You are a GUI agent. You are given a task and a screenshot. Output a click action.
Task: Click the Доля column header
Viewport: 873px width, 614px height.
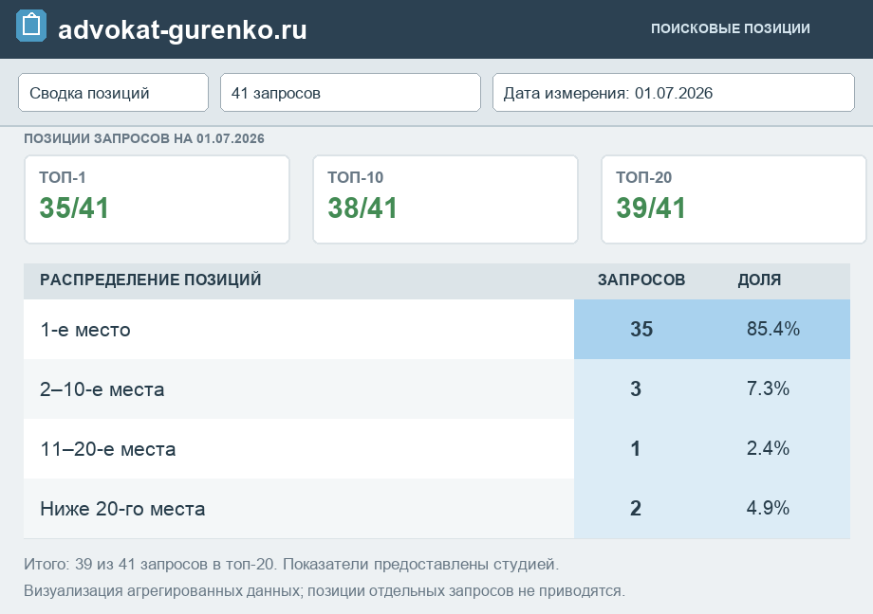[x=759, y=280]
